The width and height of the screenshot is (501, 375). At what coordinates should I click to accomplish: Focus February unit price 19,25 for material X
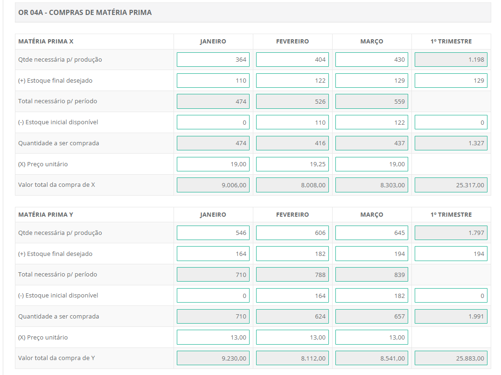292,164
